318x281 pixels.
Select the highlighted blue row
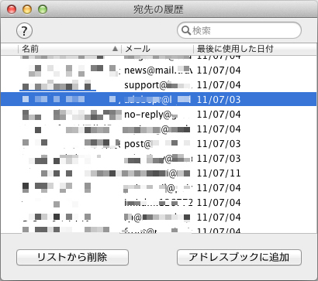point(159,99)
